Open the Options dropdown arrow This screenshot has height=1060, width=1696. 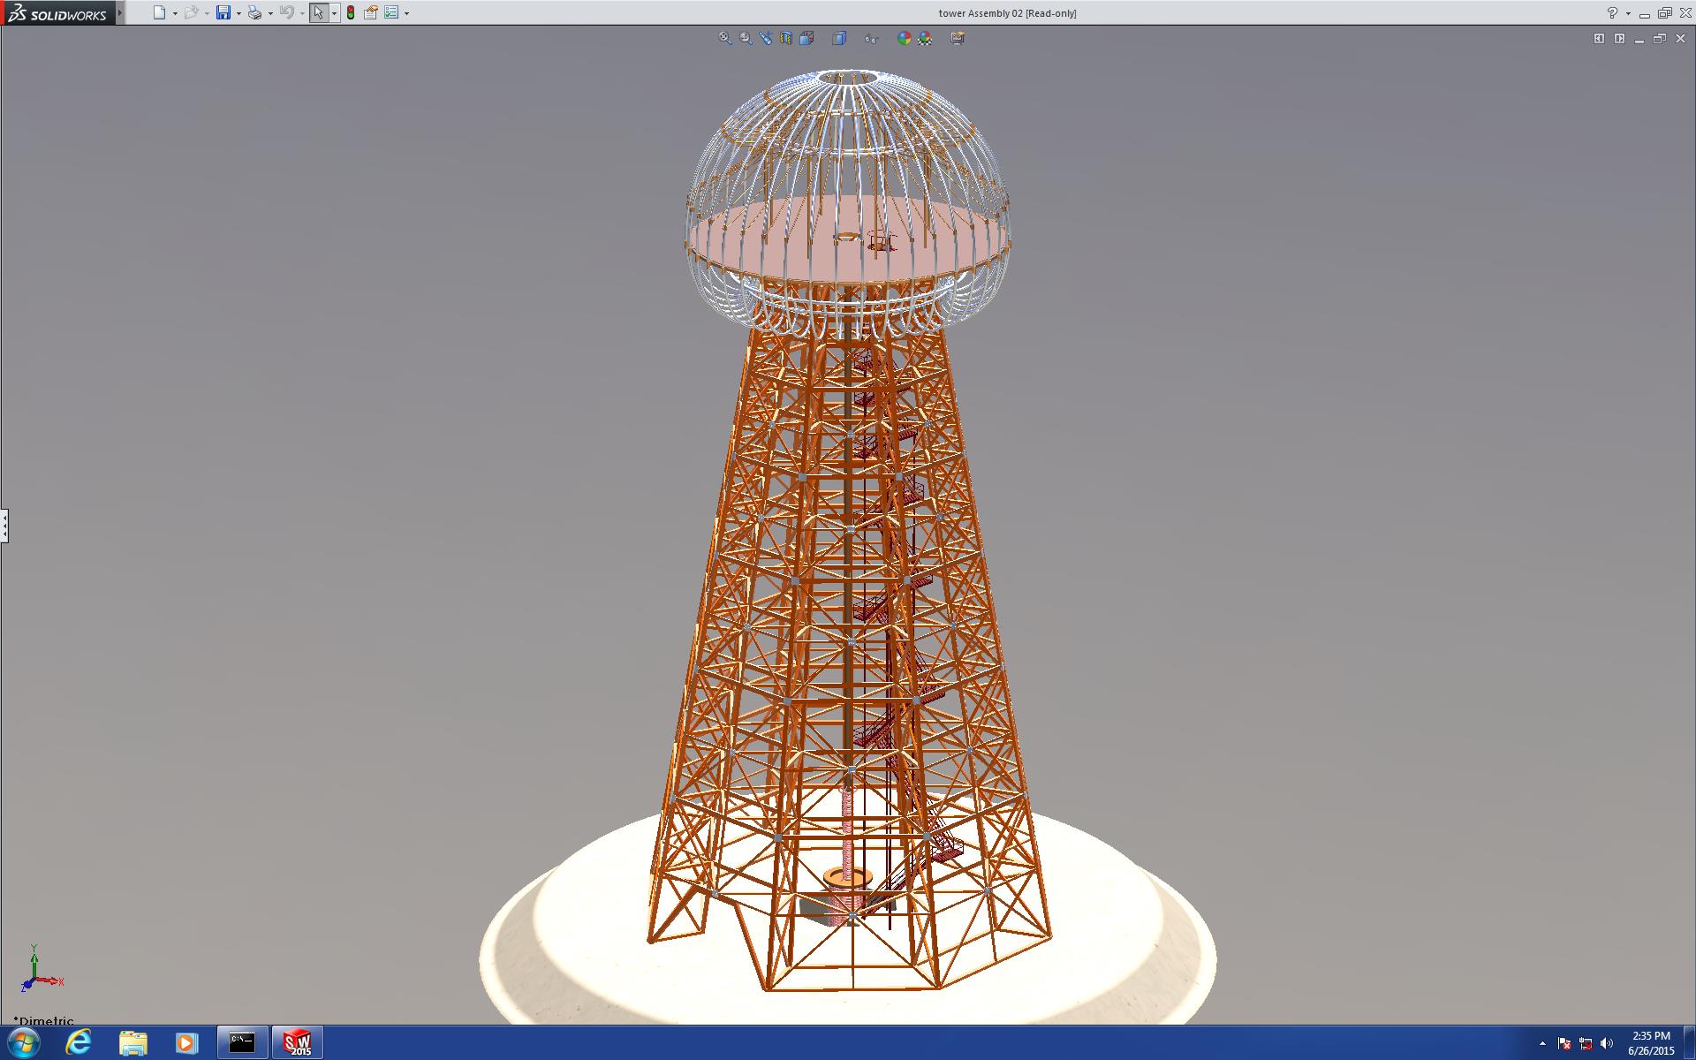click(406, 14)
